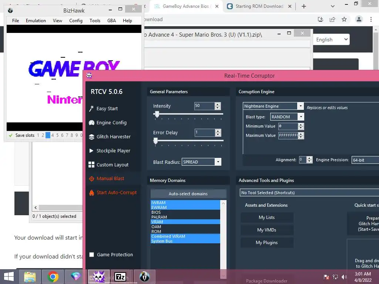The height and width of the screenshot is (284, 379).
Task: Click the Action Center flag tray icon
Action: [326, 277]
